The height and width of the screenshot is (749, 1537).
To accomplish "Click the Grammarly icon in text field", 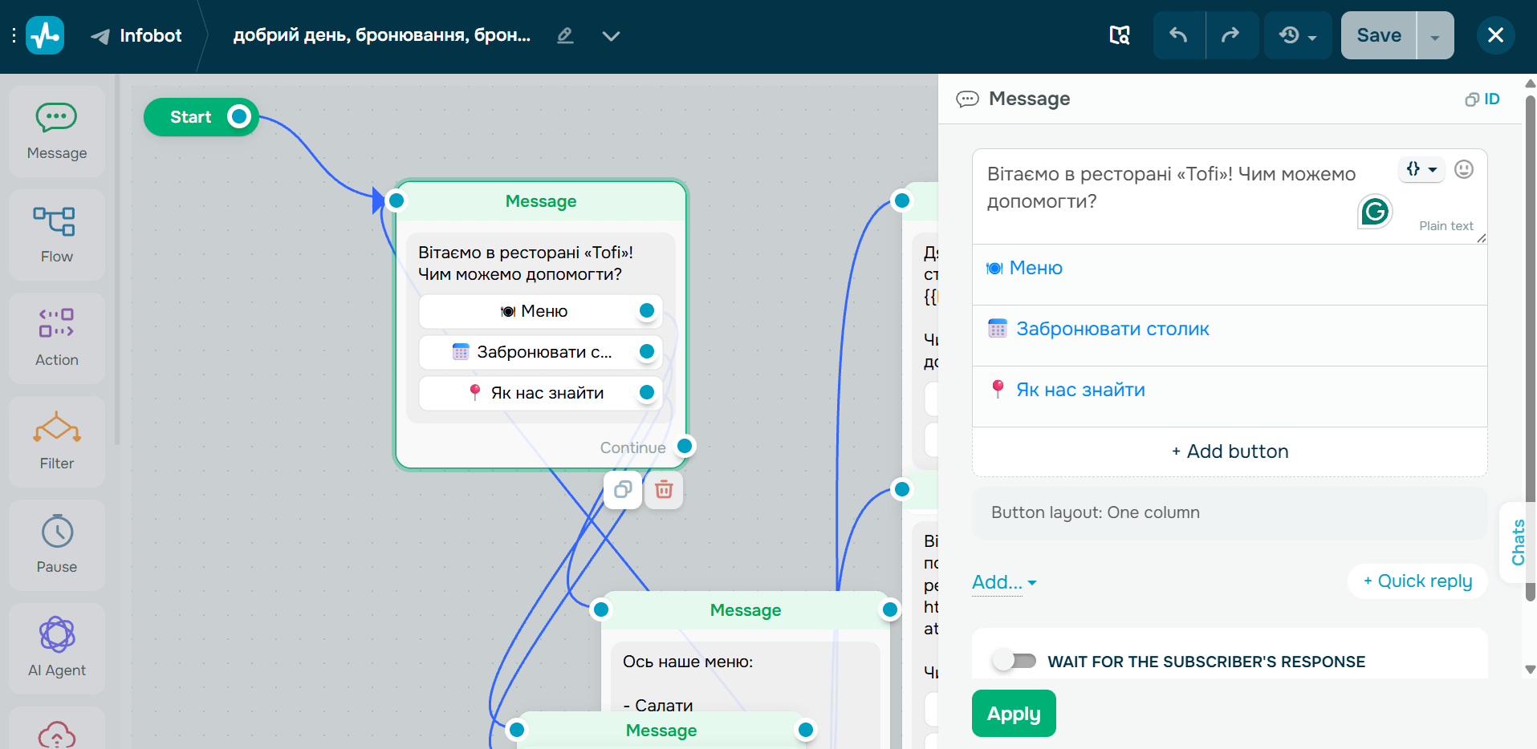I will point(1375,212).
